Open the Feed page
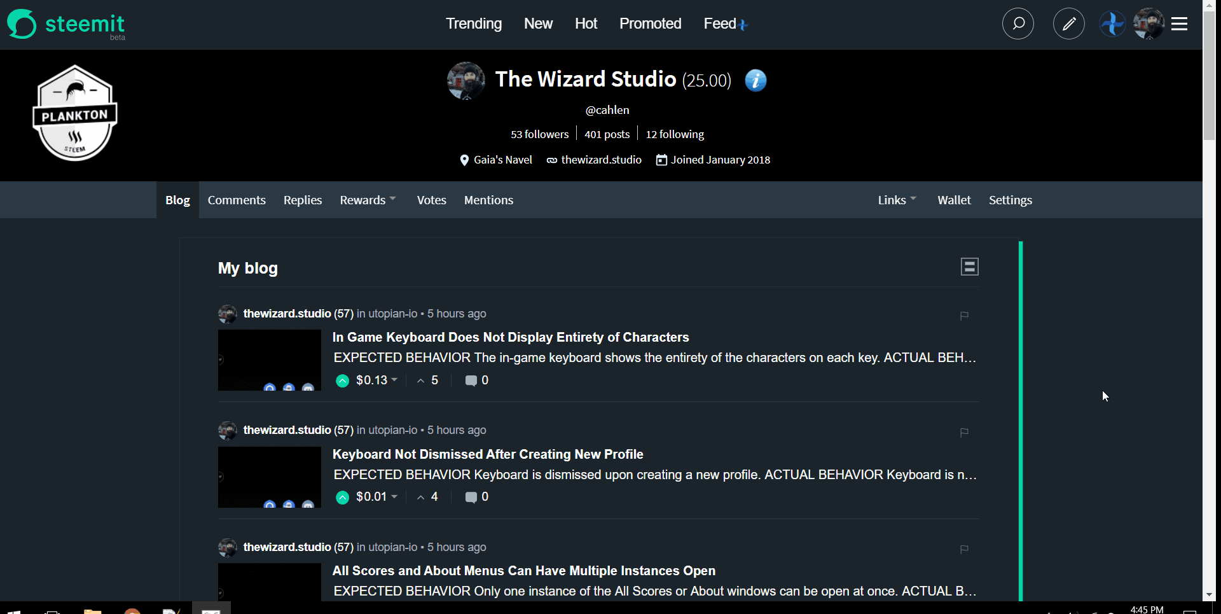1221x614 pixels. (720, 24)
